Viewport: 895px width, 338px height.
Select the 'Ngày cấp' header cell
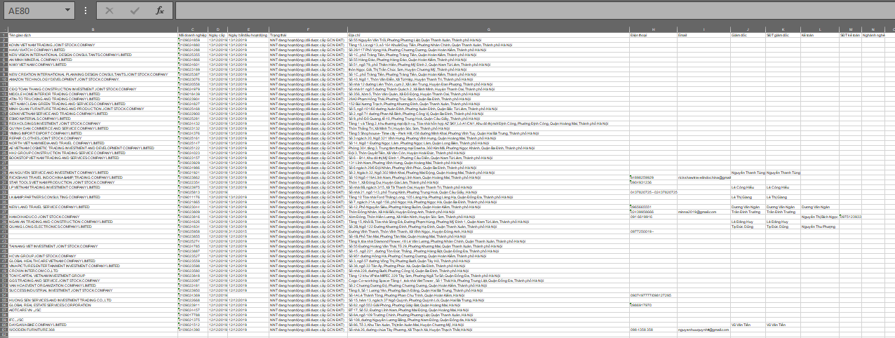click(217, 34)
